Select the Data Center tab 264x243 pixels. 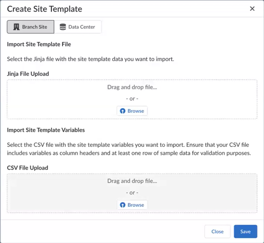tap(78, 27)
